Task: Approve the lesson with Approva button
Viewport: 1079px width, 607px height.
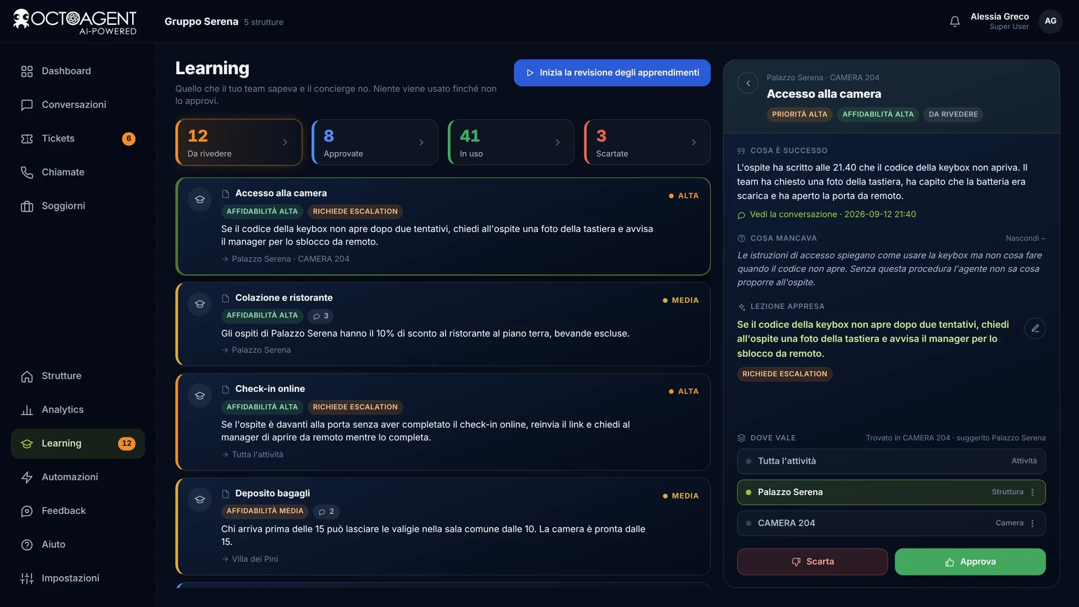Action: (970, 562)
